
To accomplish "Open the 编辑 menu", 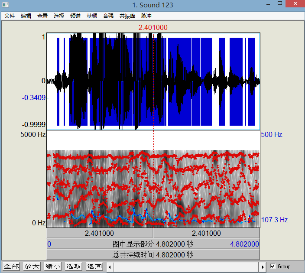I will [x=26, y=16].
